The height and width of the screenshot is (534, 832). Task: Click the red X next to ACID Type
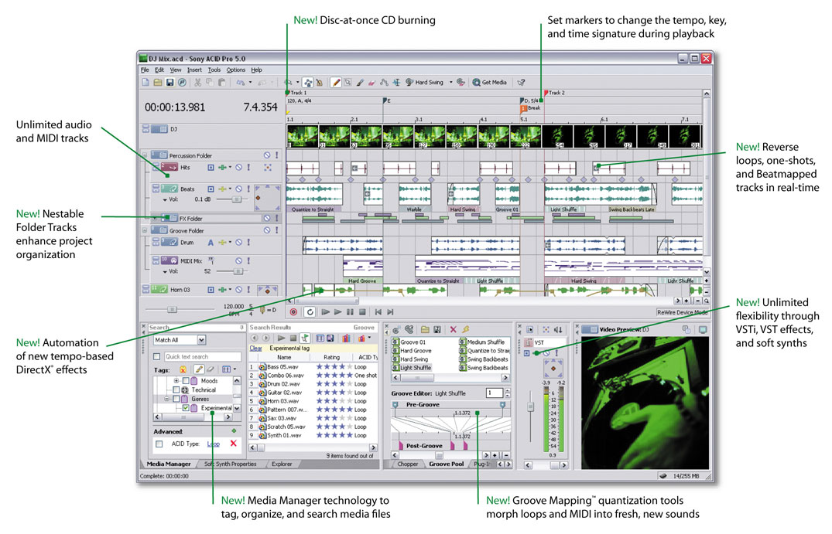234,444
